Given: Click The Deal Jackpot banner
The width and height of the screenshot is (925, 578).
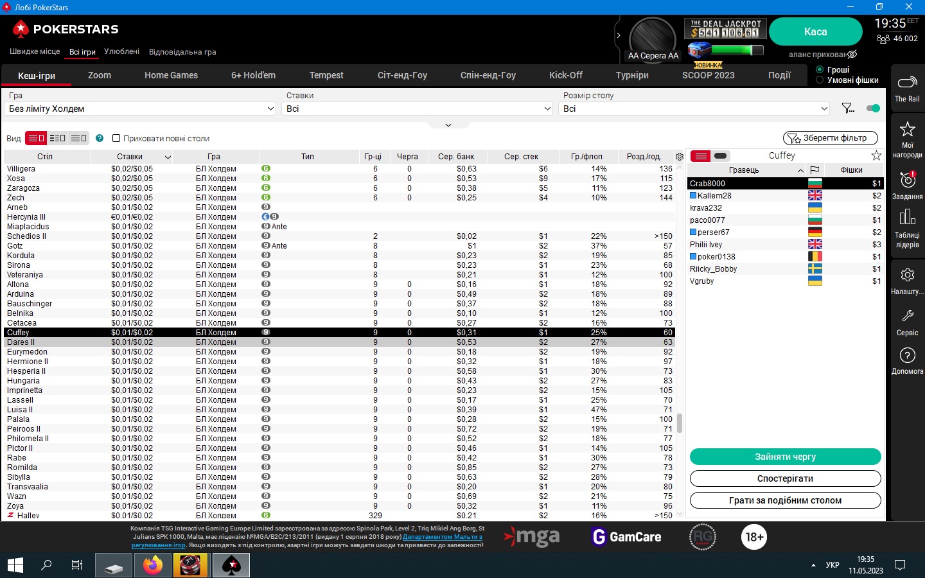Looking at the screenshot, I should tap(725, 29).
